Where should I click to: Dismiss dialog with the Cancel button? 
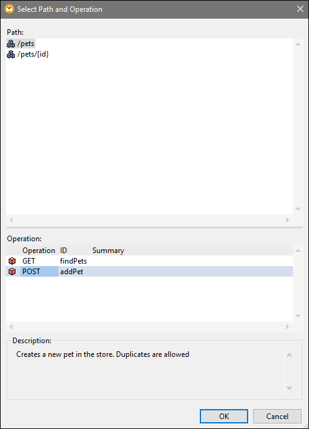coord(277,416)
